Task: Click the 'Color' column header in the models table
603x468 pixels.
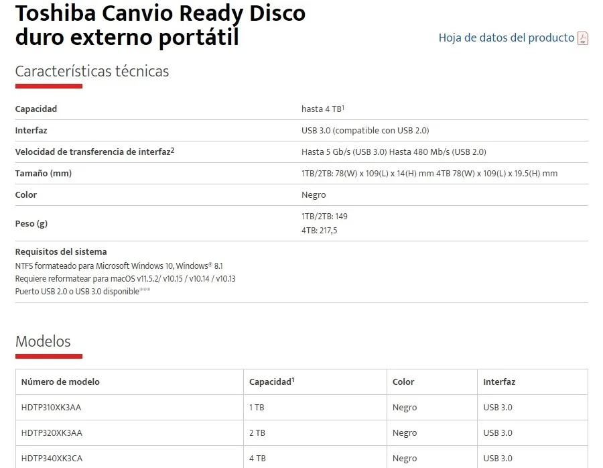Action: tap(403, 382)
